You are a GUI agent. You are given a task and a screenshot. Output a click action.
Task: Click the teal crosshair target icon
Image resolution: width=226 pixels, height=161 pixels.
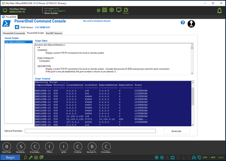(x=157, y=157)
